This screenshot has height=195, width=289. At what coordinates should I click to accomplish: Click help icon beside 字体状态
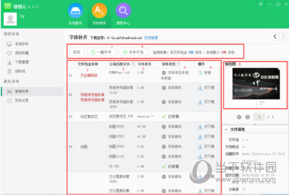click(178, 64)
